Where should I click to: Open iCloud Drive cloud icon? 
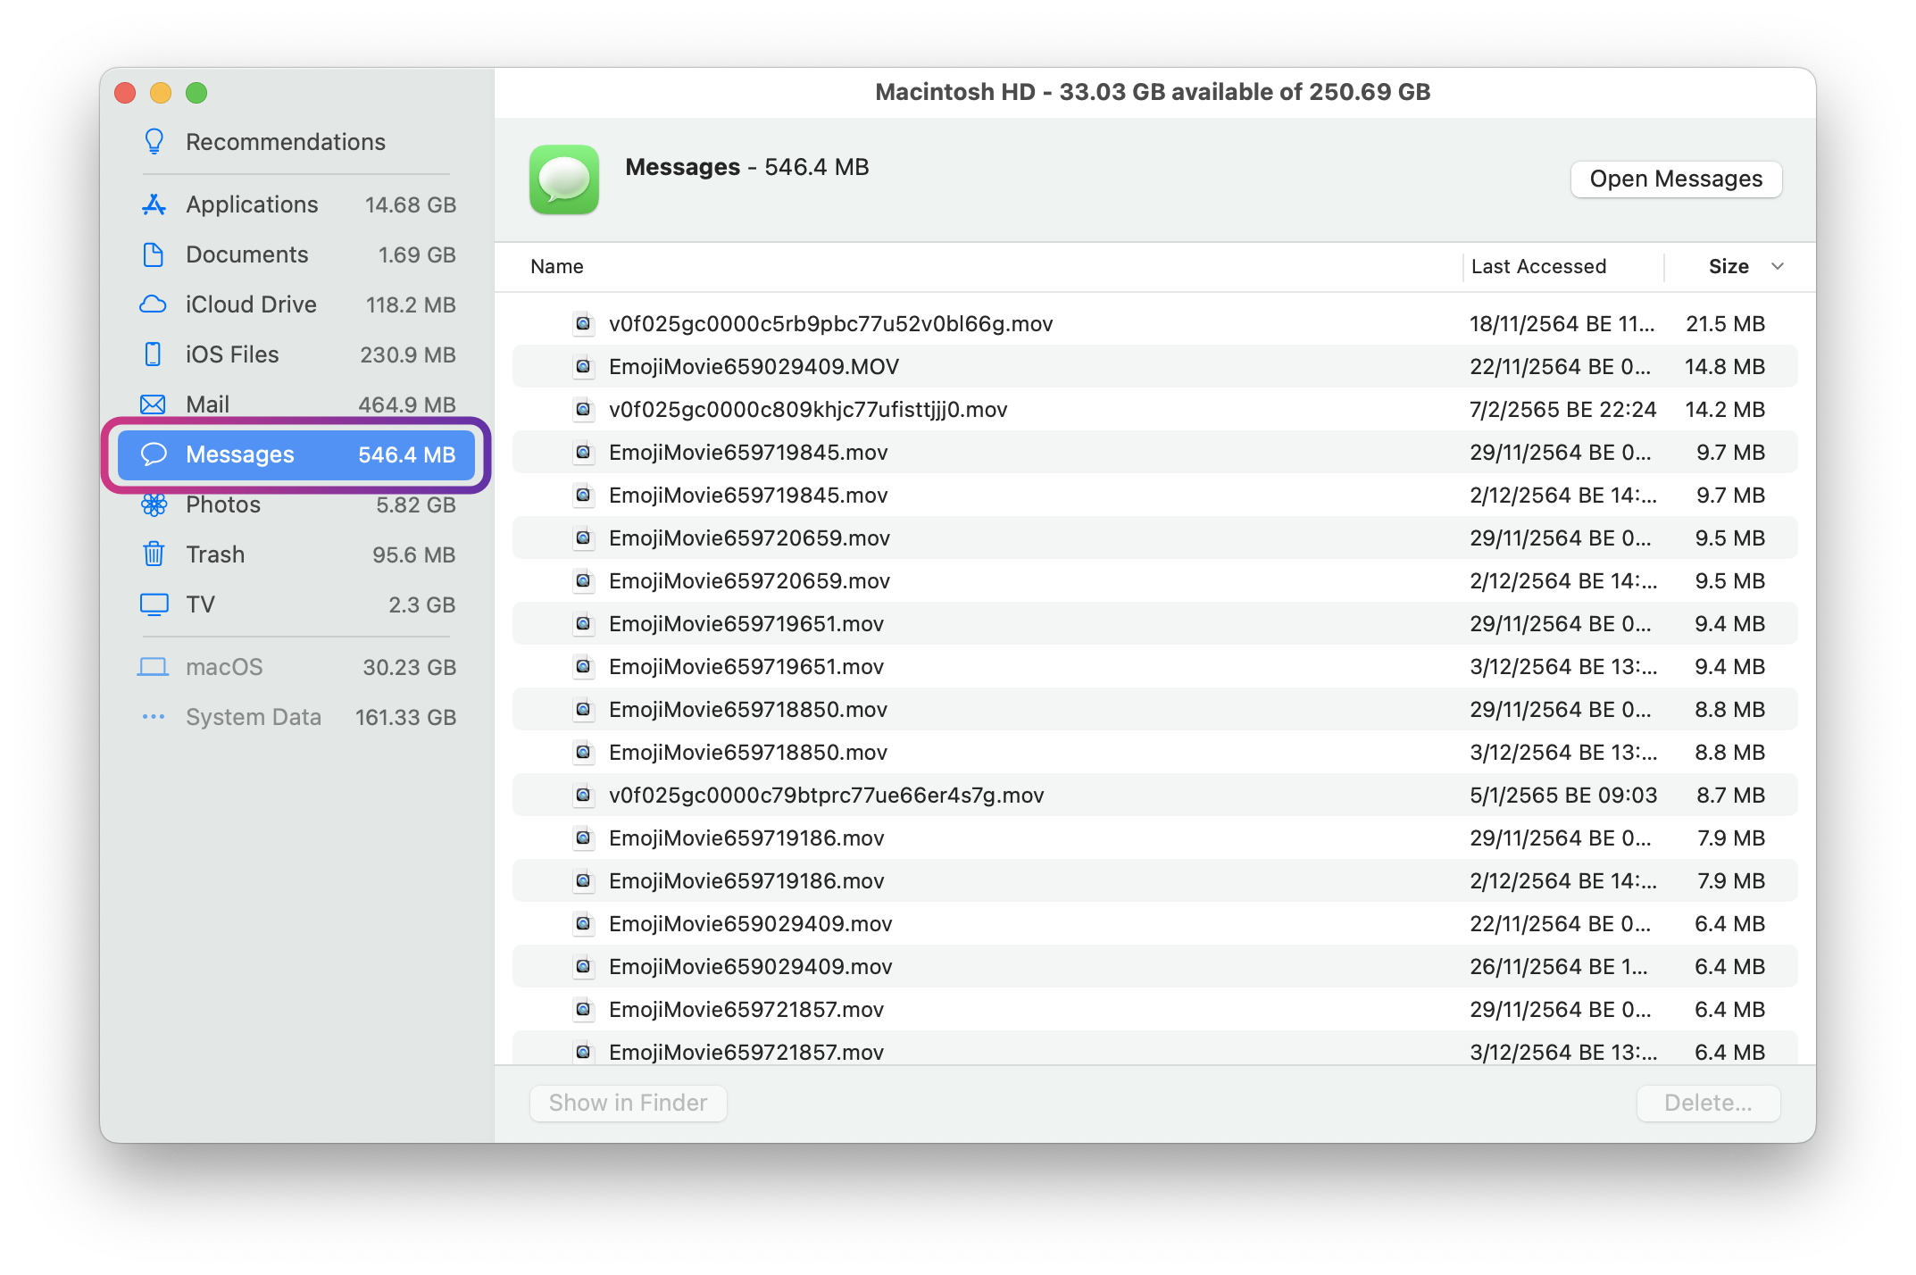pyautogui.click(x=154, y=304)
